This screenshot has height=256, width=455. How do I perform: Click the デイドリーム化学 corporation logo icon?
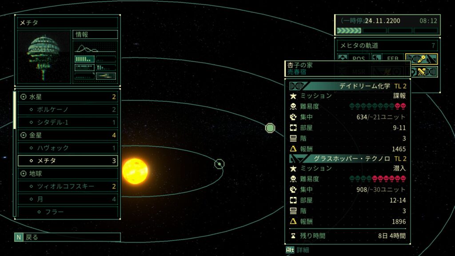(296, 86)
